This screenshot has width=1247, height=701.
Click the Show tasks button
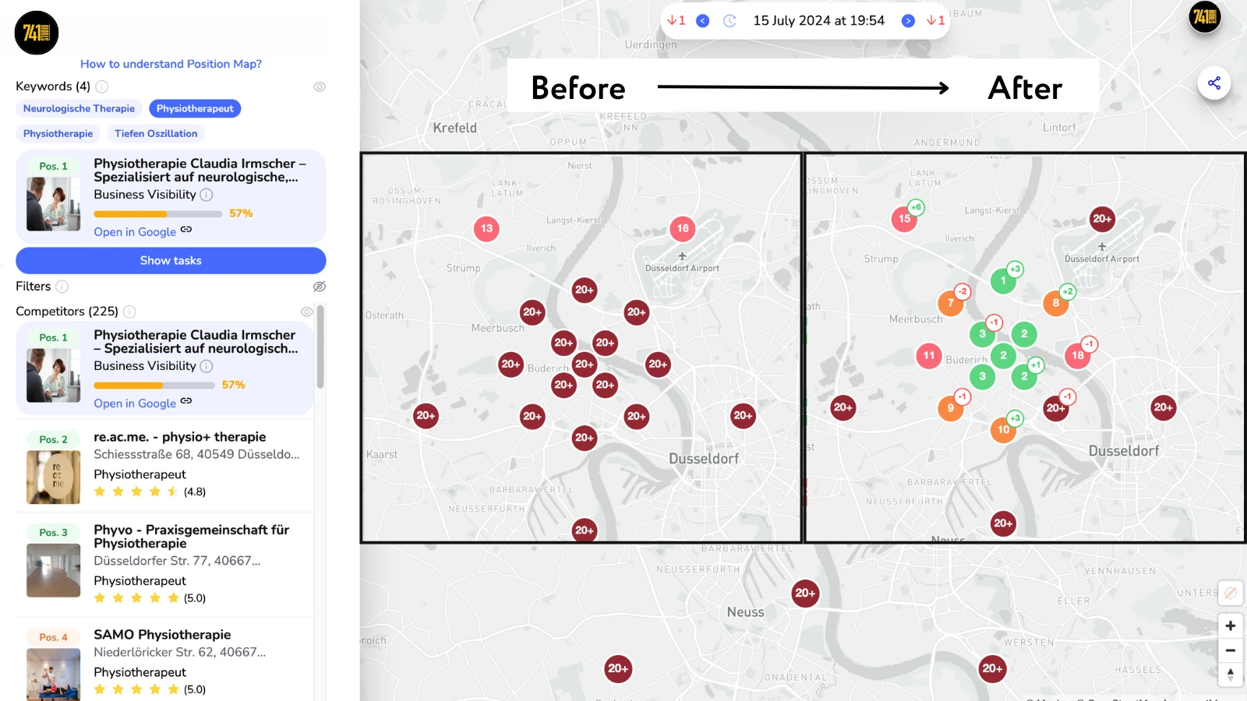coord(171,260)
